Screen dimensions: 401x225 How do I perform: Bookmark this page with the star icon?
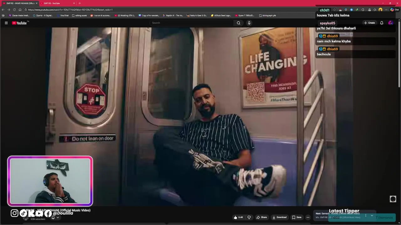pos(335,10)
